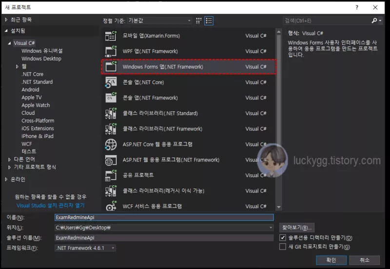Viewport: 390px width, 269px height.
Task: Select Apple Watch category
Action: point(36,105)
